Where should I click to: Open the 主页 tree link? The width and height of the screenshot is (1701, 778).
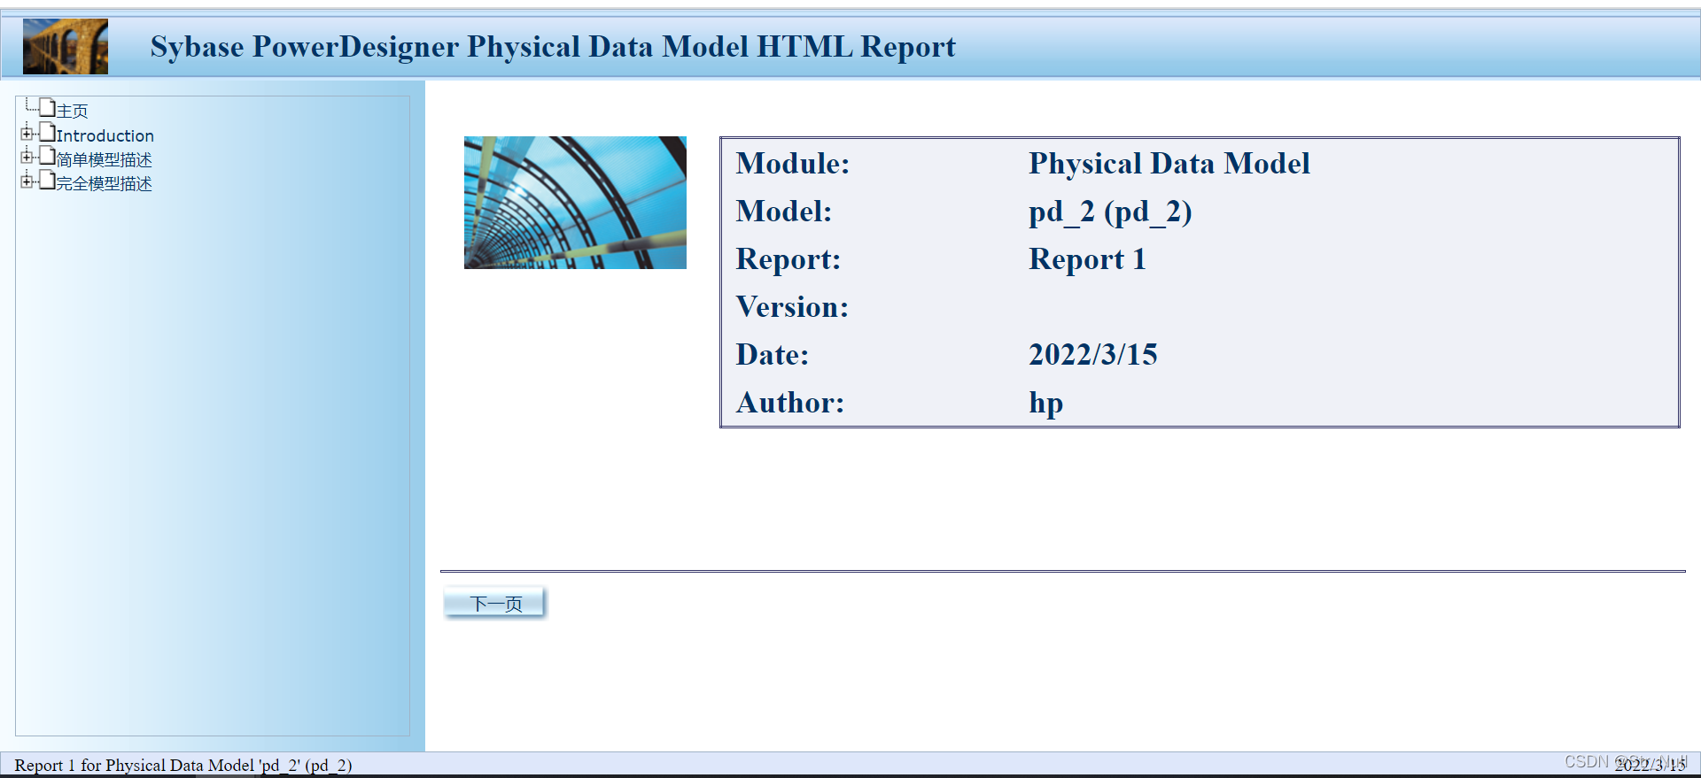pyautogui.click(x=73, y=111)
